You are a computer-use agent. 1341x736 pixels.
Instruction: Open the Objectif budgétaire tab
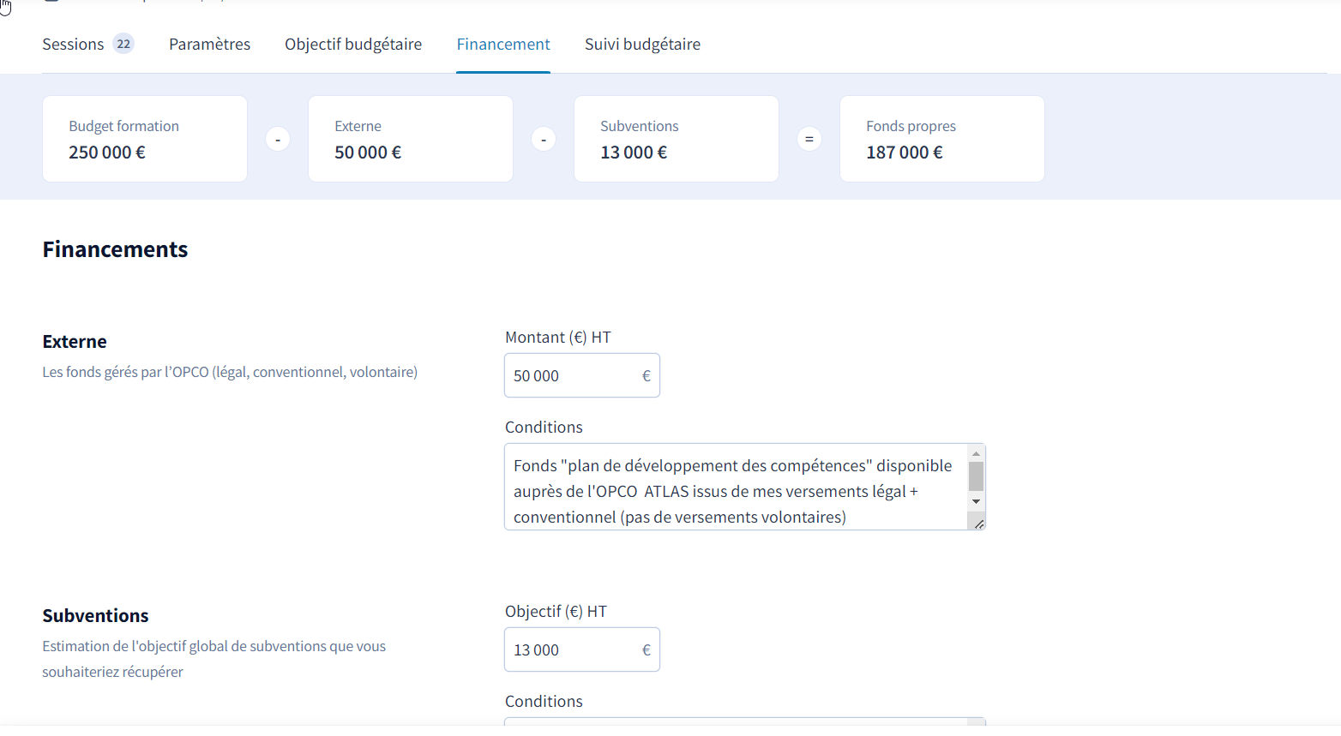tap(353, 45)
